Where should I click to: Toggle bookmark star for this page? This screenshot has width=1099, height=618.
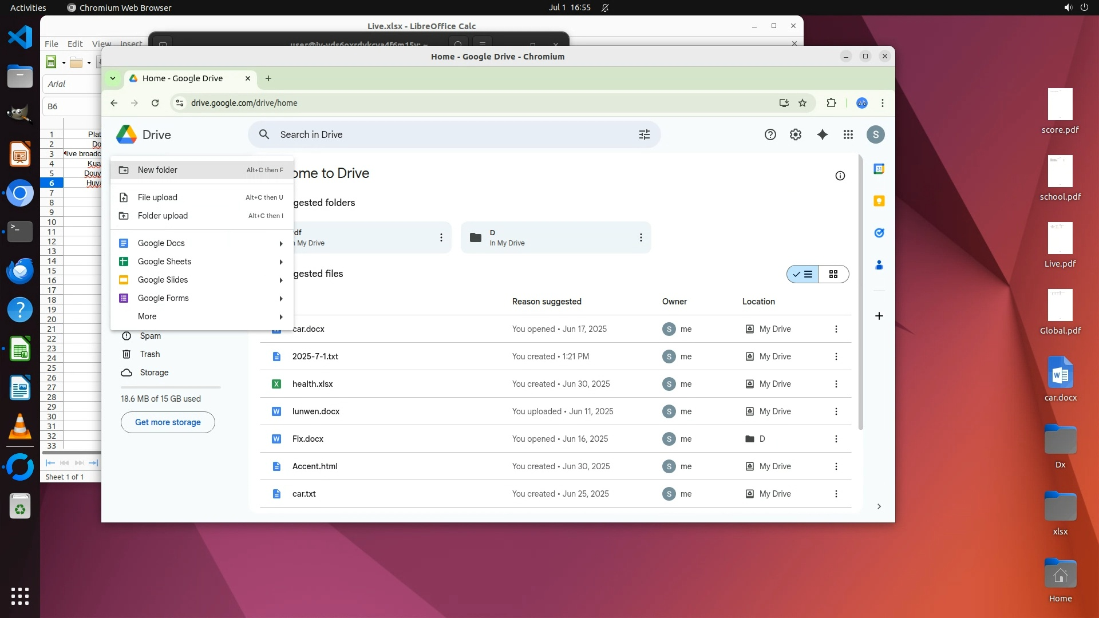(802, 103)
